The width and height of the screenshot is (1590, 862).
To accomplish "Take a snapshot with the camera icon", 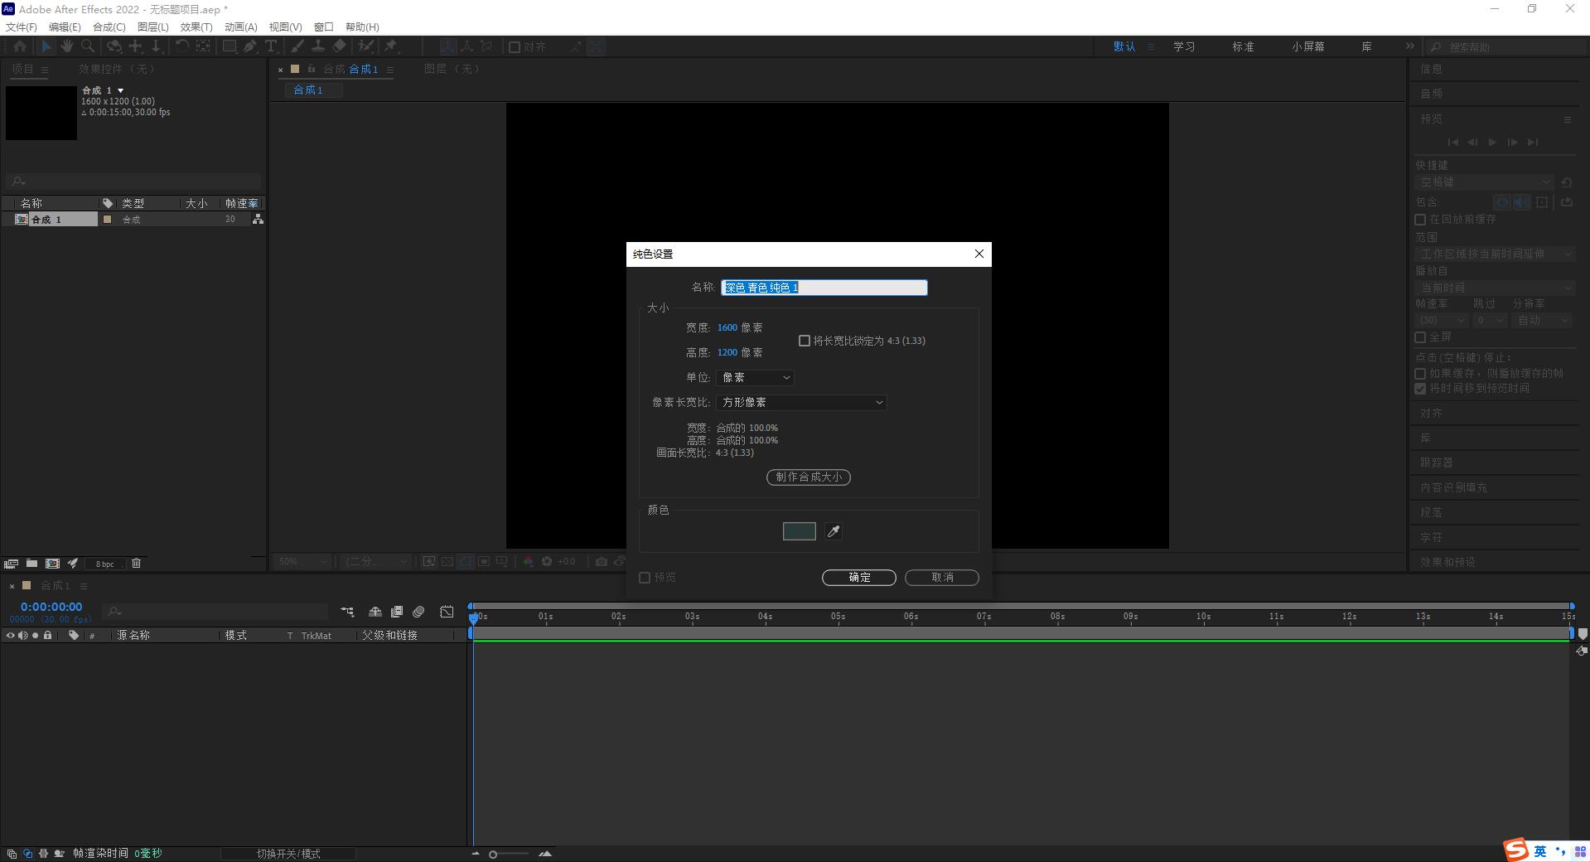I will point(601,561).
